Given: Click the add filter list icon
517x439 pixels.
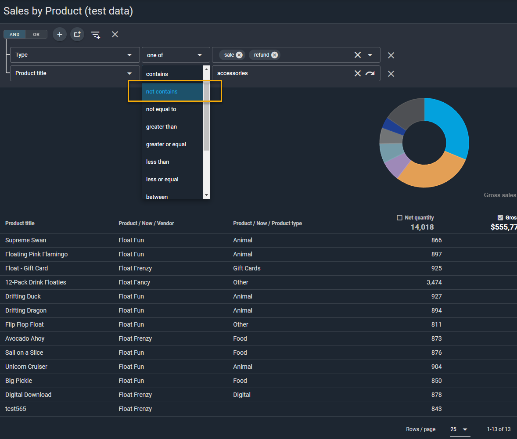Looking at the screenshot, I should 96,35.
